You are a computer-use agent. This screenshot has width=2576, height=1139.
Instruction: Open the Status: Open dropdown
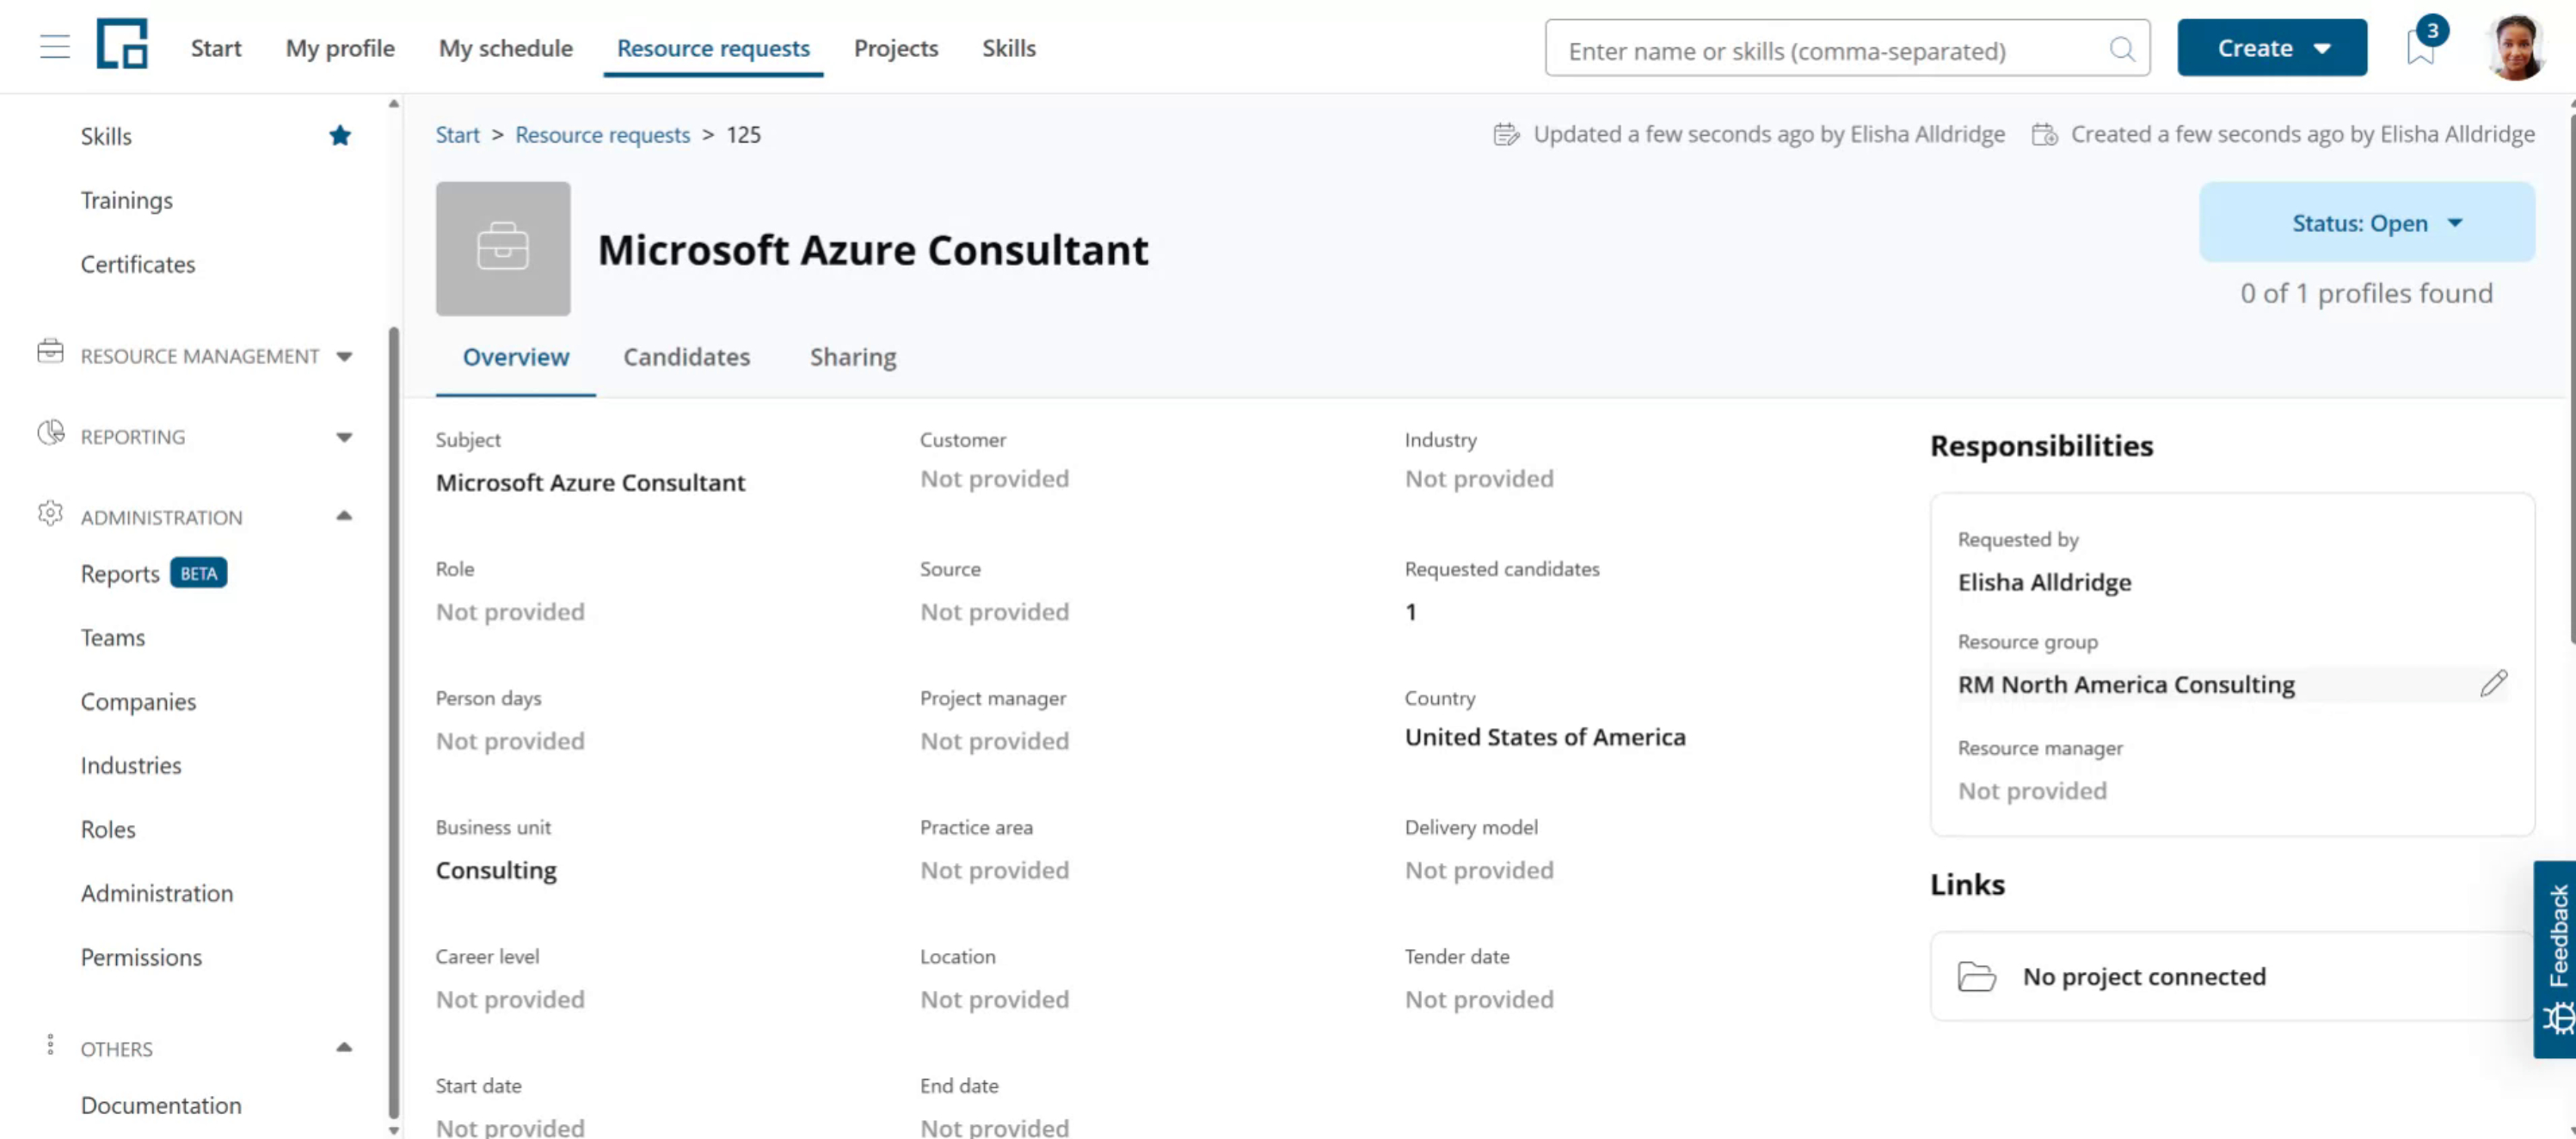click(x=2366, y=223)
